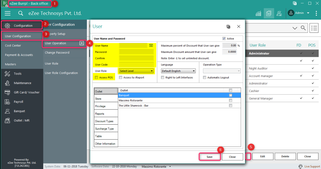Click the Live Support headset icon
This screenshot has width=321, height=169.
pos(301,166)
